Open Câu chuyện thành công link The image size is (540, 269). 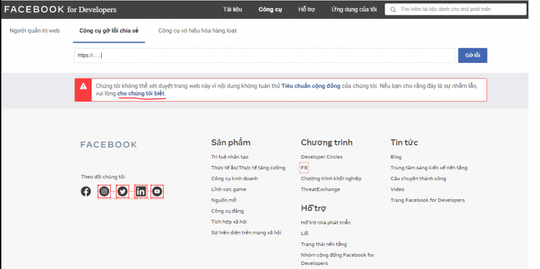418,178
